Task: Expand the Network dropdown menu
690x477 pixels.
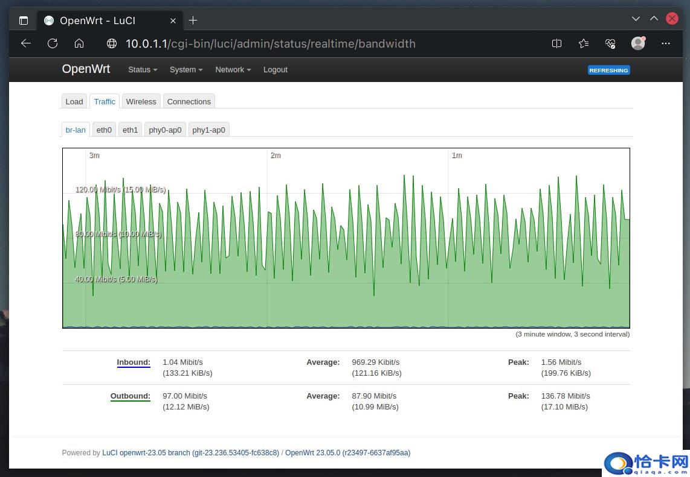Action: tap(233, 70)
